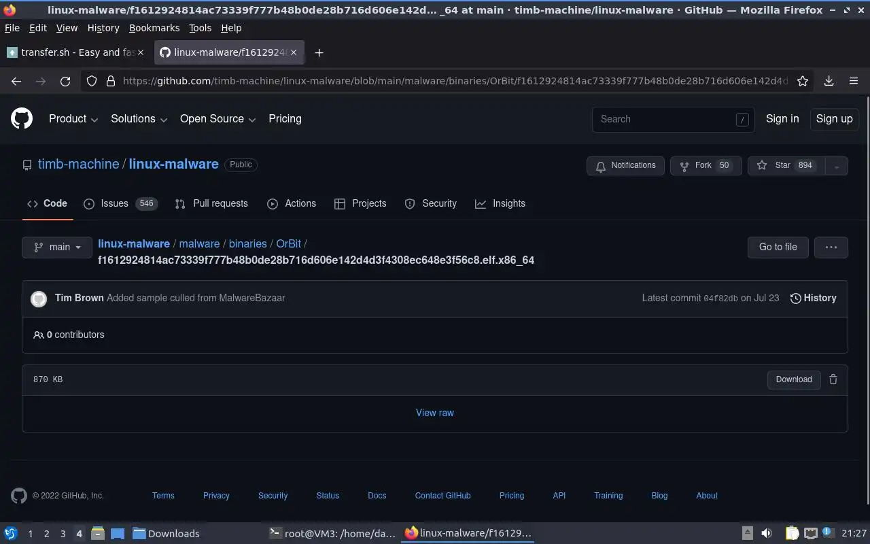Viewport: 870px width, 544px height.
Task: Click the Go to file button
Action: coord(778,247)
